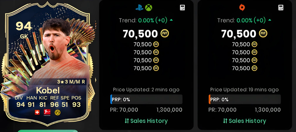Click the Switzerland flag on Kobel card

[x=37, y=112]
